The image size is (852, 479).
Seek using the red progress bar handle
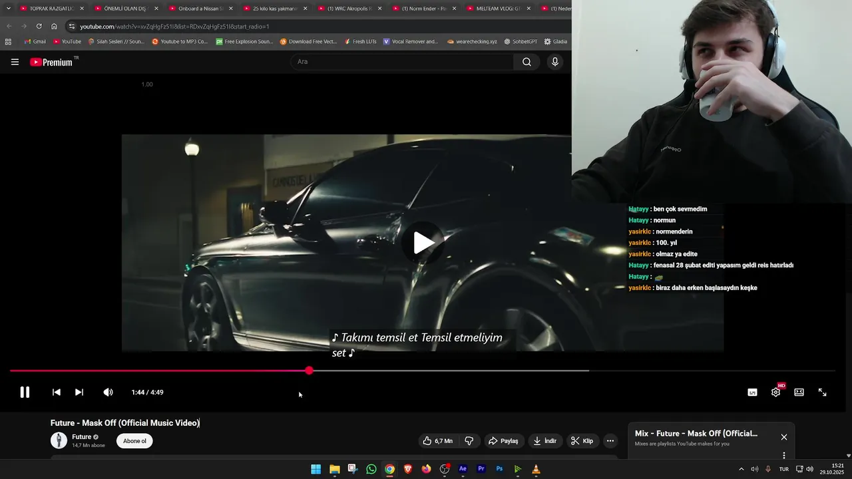(x=310, y=371)
